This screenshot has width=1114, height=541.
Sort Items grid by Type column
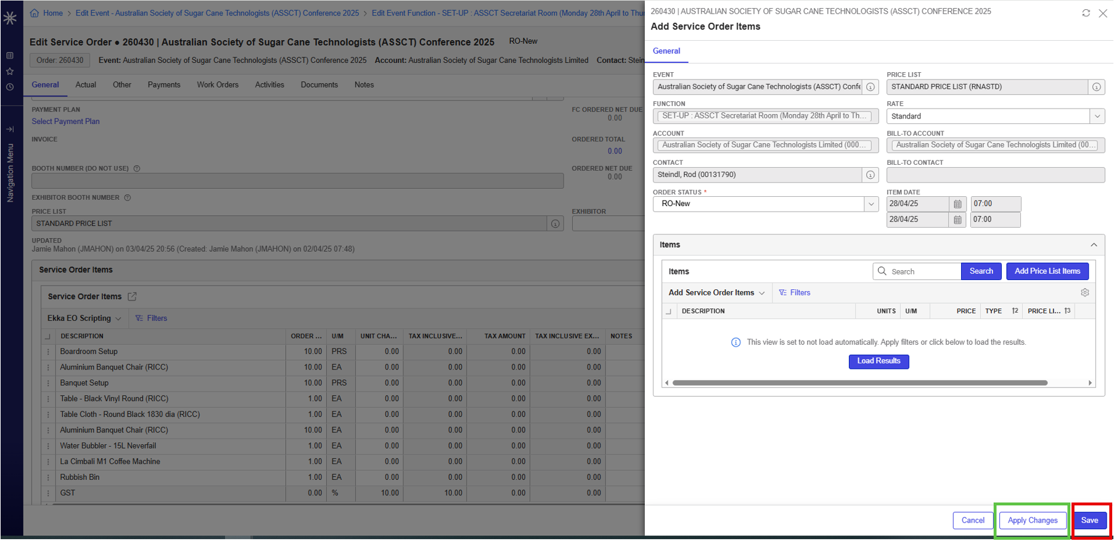(1002, 311)
